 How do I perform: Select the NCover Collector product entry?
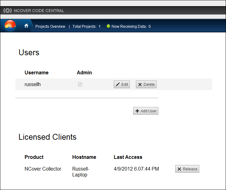[x=43, y=169]
